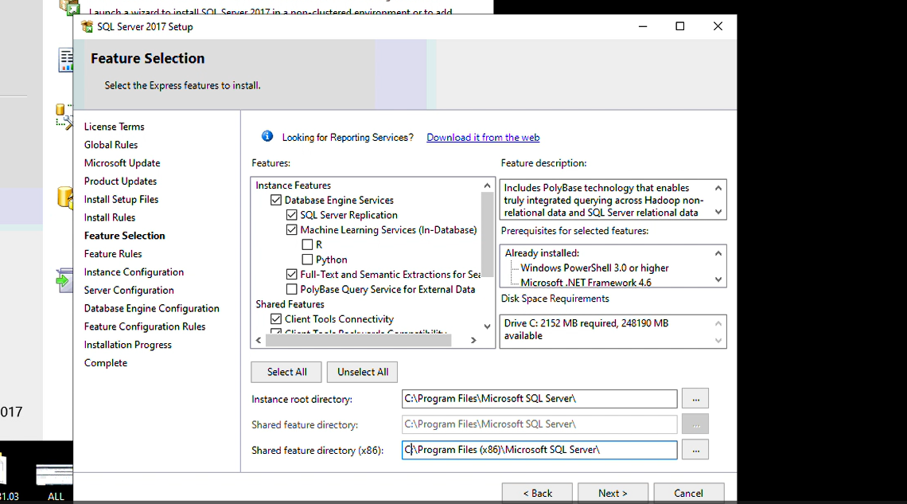Click Microsoft .NET Framework 4.6 prerequisite
The height and width of the screenshot is (504, 907).
coord(586,283)
